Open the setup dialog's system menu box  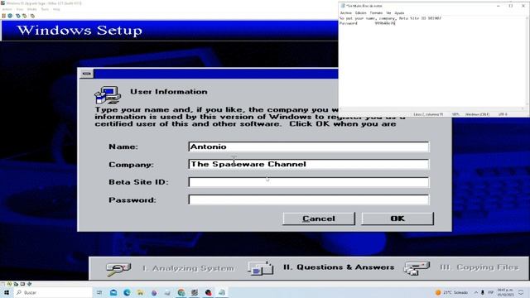click(x=86, y=74)
